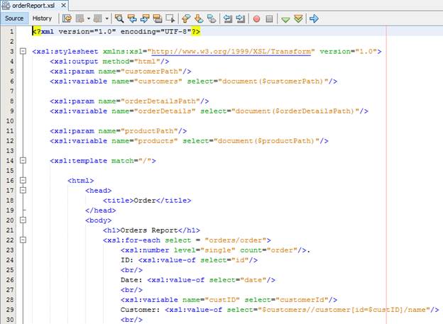443x324 pixels.
Task: Click the br tag on line 30
Action: (x=131, y=320)
